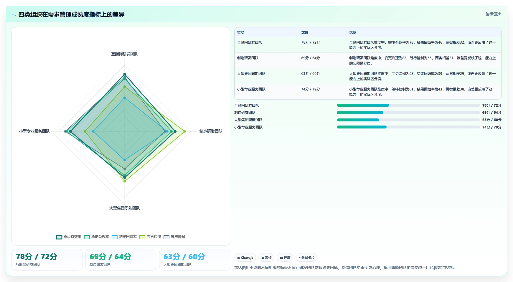Click the 小型专业服务团队 label left of progress bar
This screenshot has height=282, width=513.
(x=248, y=127)
